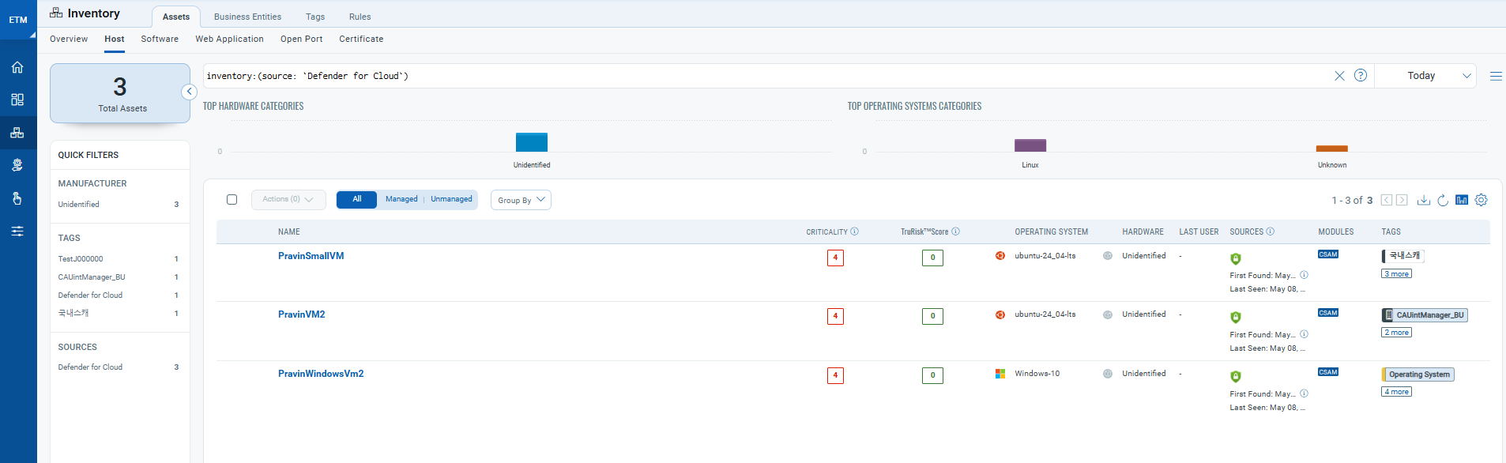Open the Actions (0) dropdown

pyautogui.click(x=288, y=200)
